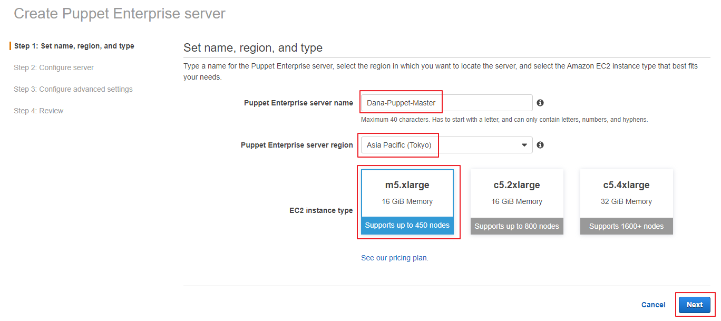The height and width of the screenshot is (321, 721).
Task: Click the EC2 instance type label
Action: [321, 210]
